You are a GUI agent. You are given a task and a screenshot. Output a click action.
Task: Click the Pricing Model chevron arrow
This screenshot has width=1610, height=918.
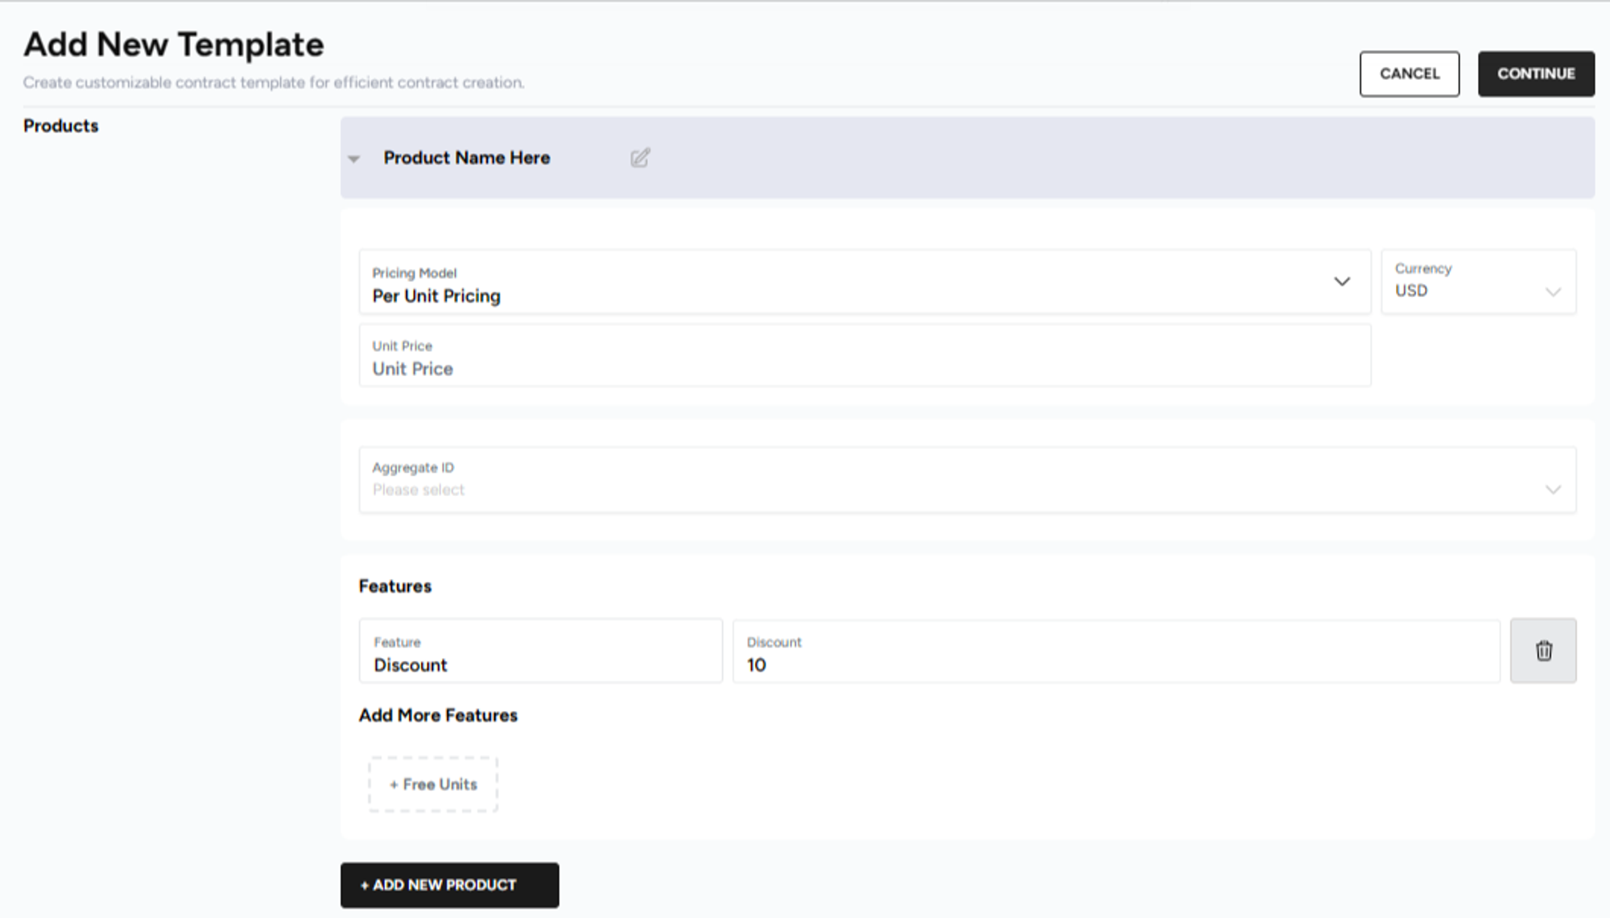(x=1341, y=282)
